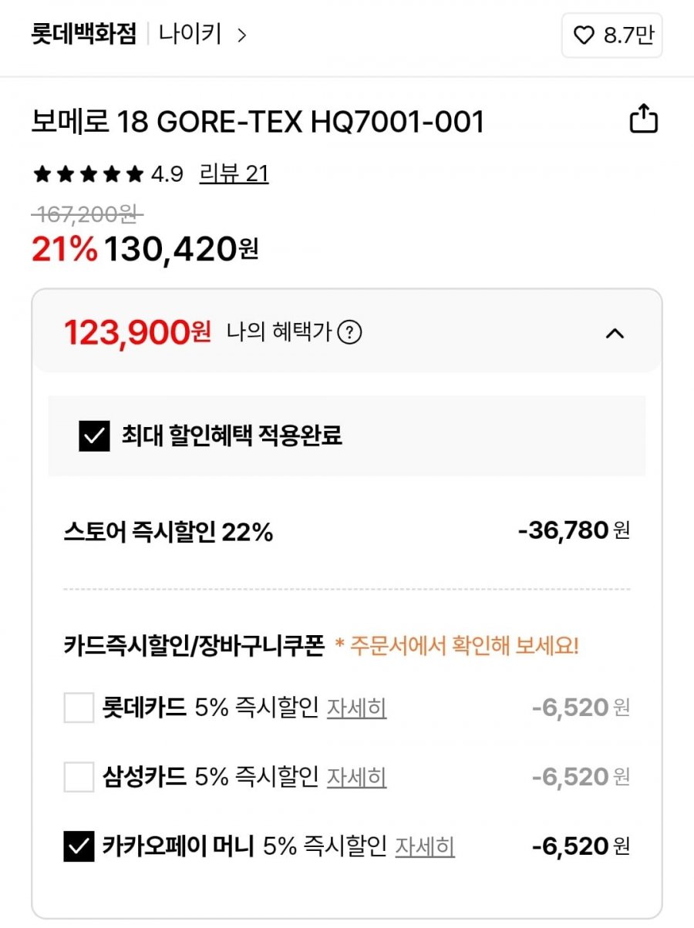Screen dimensions: 694x928
Task: Click the 스토어 즉시할인 22% row
Action: (168, 532)
